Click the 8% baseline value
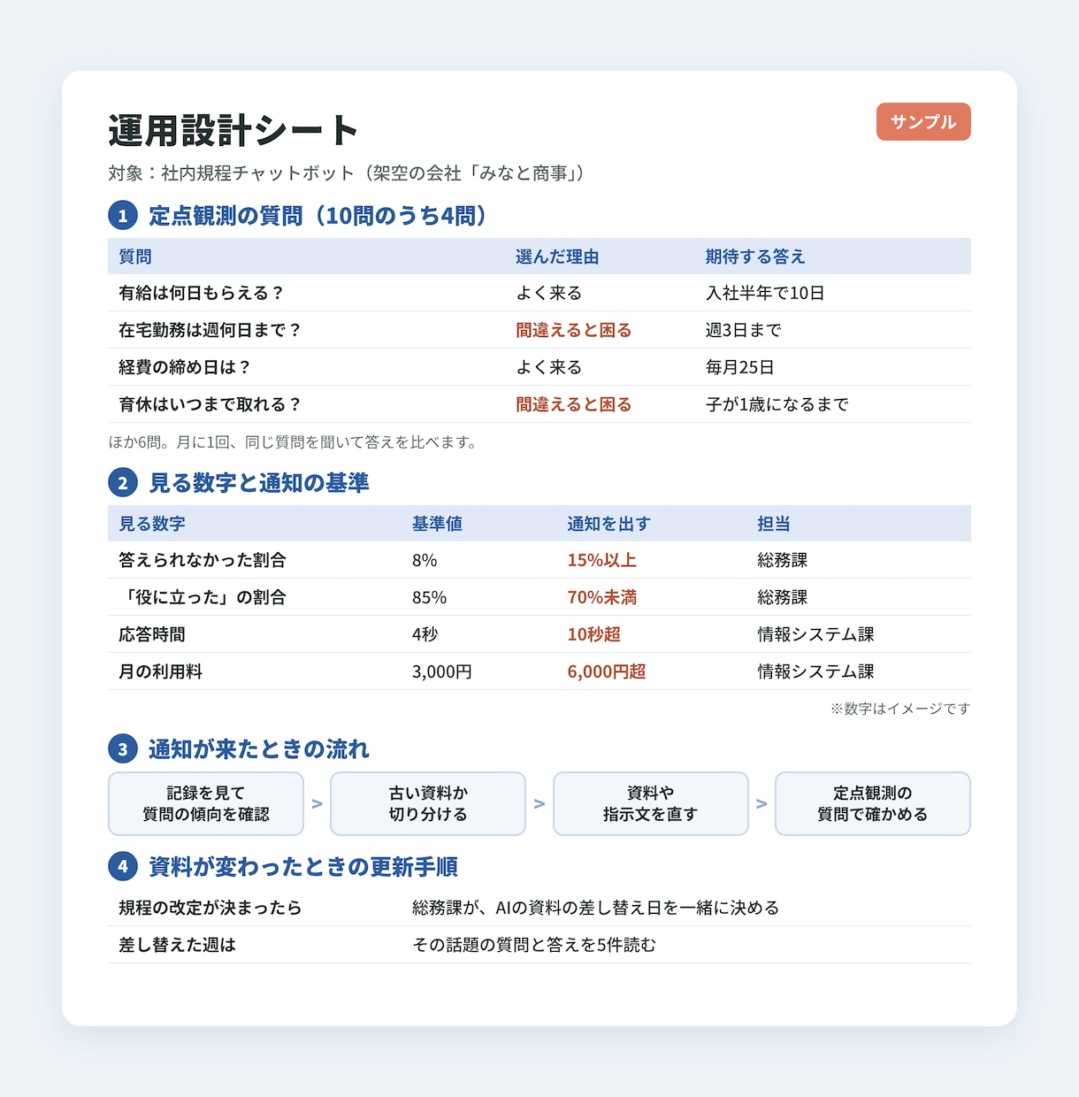 pos(425,560)
